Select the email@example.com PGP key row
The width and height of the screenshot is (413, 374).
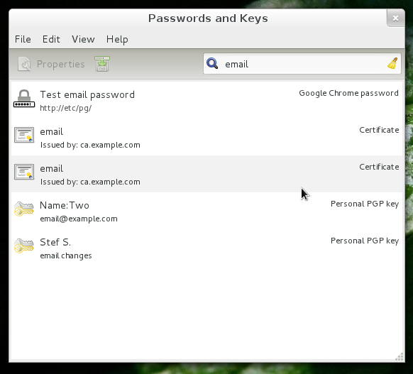[206, 211]
